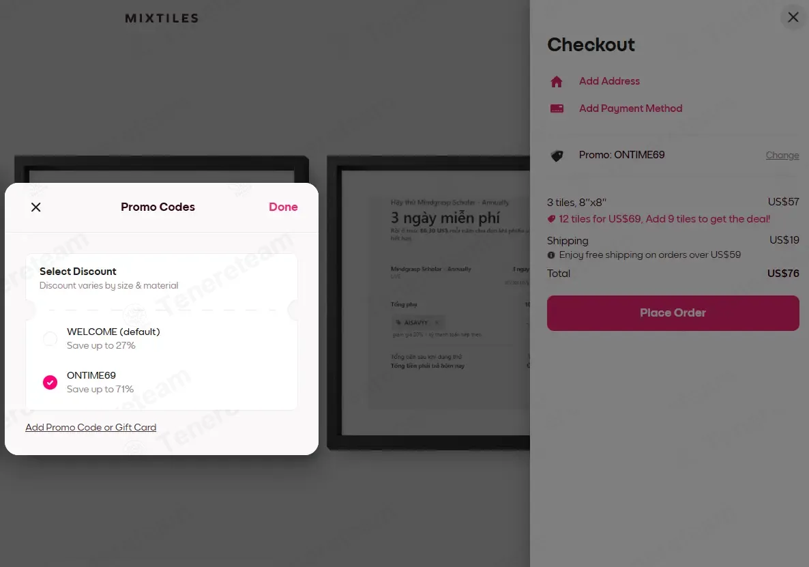
Task: Click the free shipping info icon
Action: pyautogui.click(x=551, y=255)
